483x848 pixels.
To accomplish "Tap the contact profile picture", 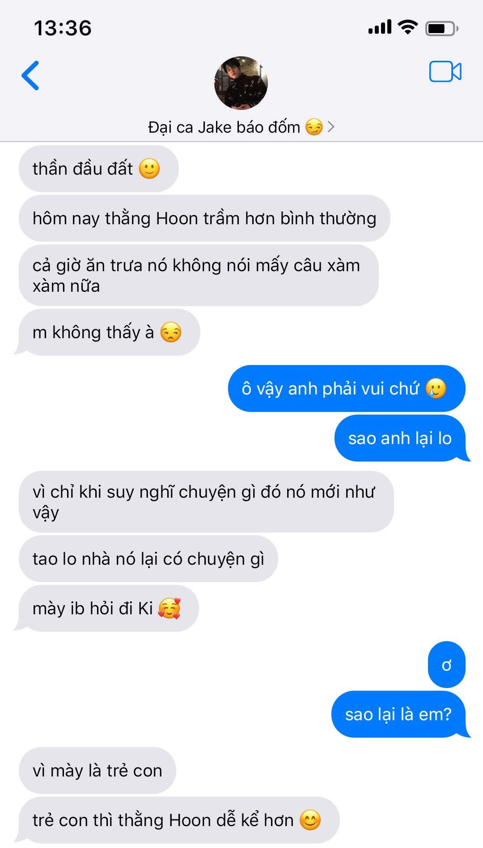I will tap(241, 83).
